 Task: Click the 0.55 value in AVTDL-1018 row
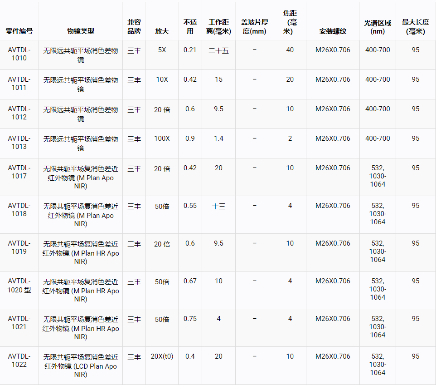(190, 206)
